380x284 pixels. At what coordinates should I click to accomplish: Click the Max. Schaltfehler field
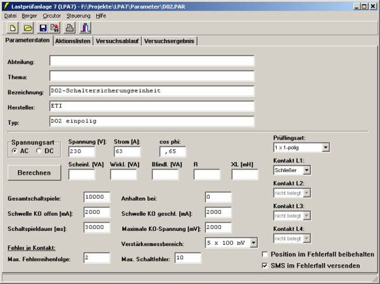tap(188, 258)
